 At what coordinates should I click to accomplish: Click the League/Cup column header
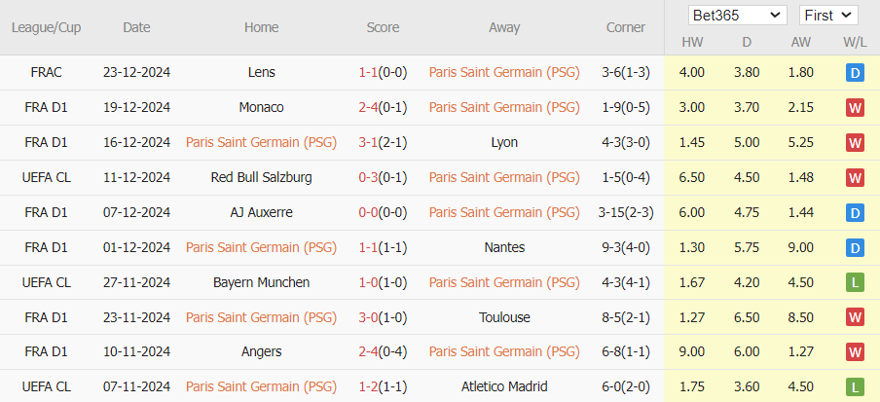(x=46, y=28)
